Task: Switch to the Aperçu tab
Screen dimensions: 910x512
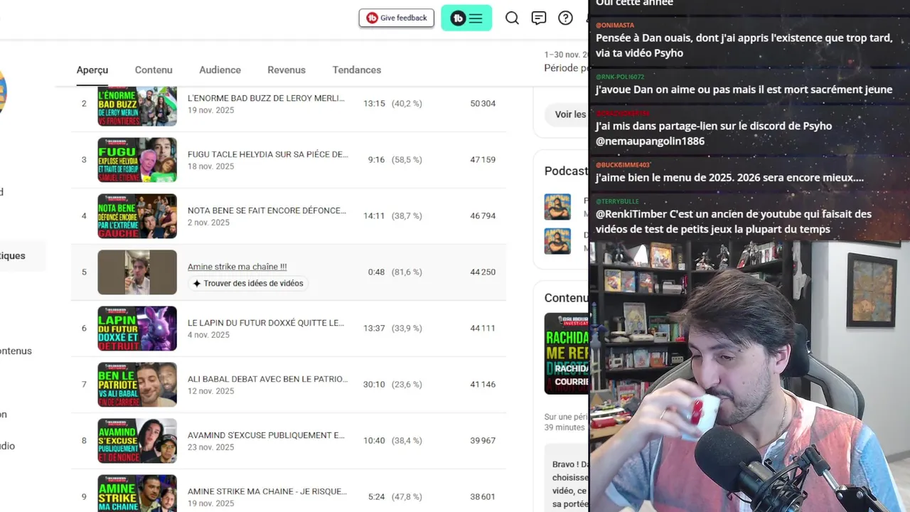Action: (x=92, y=70)
